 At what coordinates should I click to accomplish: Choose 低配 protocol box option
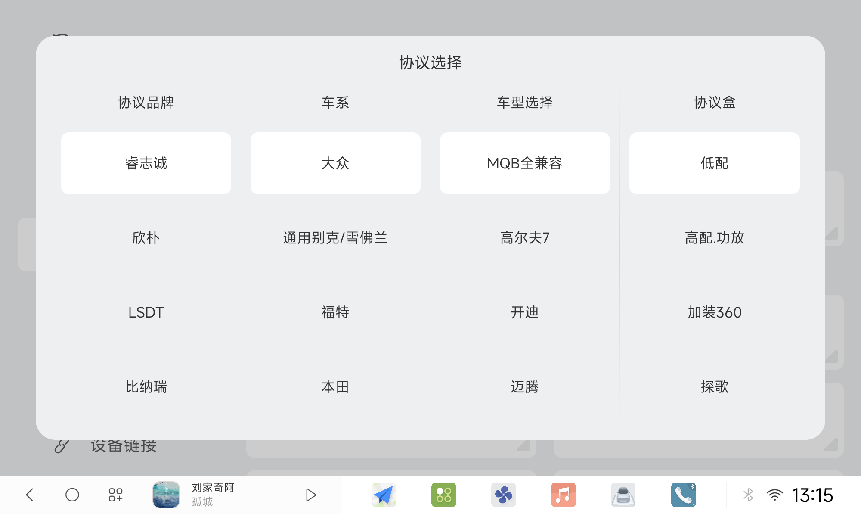[x=714, y=163]
